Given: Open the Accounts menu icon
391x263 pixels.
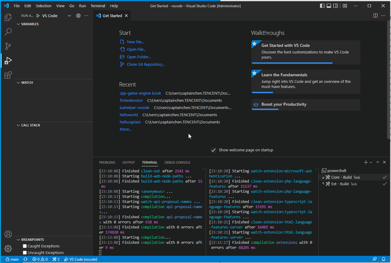Looking at the screenshot, I should pos(8,234).
